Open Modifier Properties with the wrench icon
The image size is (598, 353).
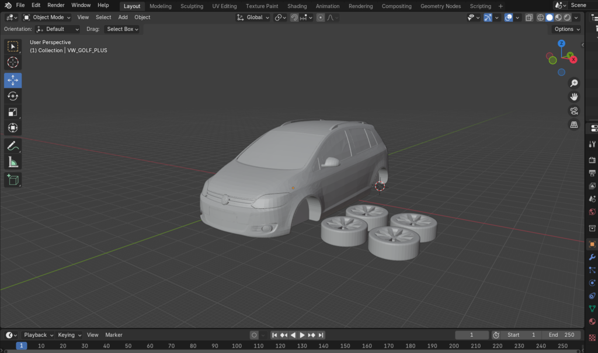[592, 257]
